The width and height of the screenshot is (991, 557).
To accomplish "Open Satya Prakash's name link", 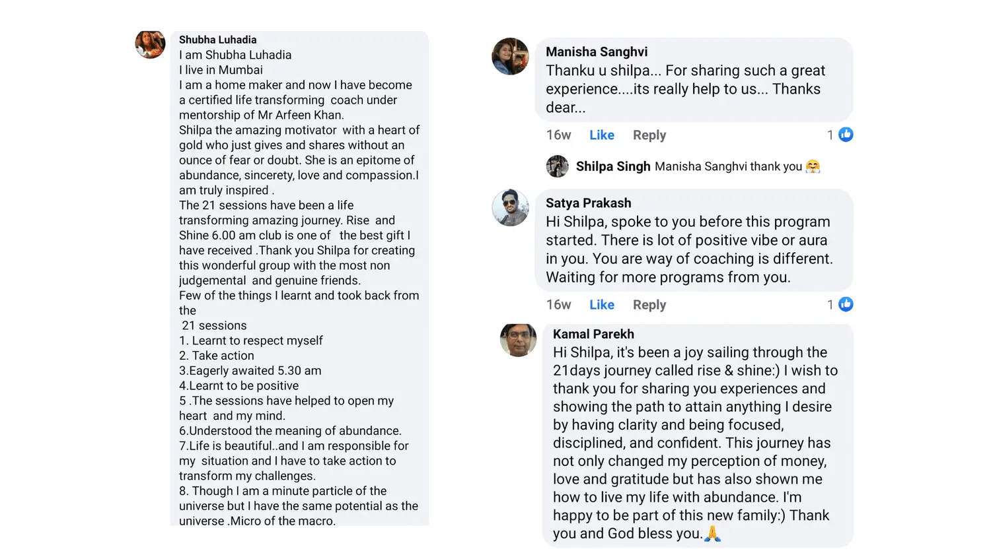I will click(x=588, y=203).
